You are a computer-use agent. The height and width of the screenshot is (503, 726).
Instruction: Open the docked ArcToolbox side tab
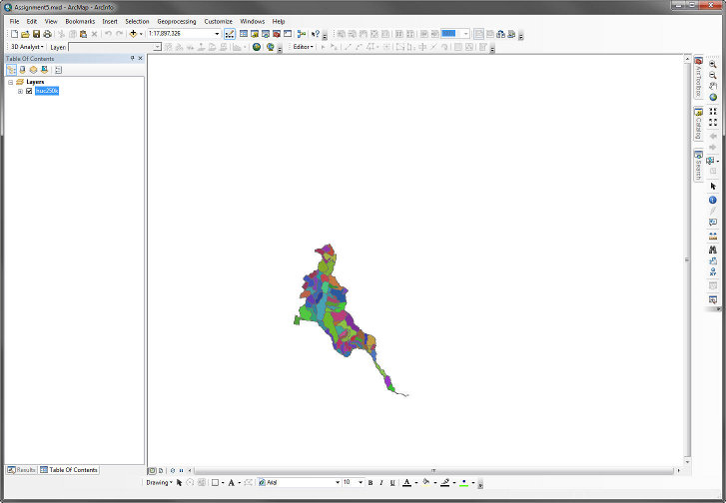pos(698,77)
